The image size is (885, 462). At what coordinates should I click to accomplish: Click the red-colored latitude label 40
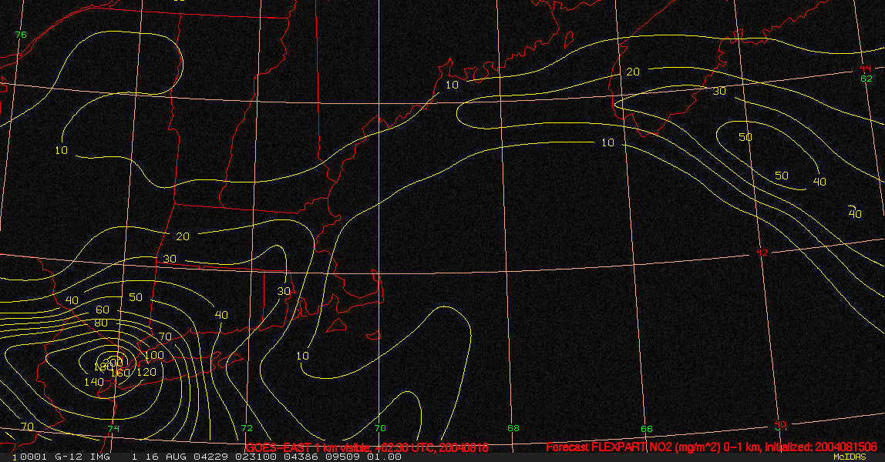pos(780,424)
